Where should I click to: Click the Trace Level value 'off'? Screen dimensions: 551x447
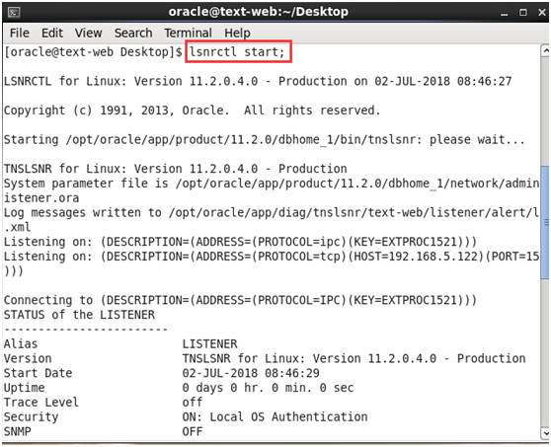193,402
